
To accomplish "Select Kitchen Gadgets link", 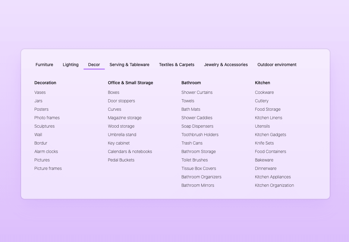I will pyautogui.click(x=270, y=135).
